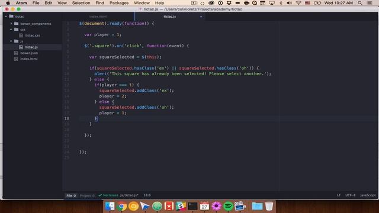Viewport: 379px width, 213px height.
Task: Open Spotify from the dock
Action: click(228, 206)
